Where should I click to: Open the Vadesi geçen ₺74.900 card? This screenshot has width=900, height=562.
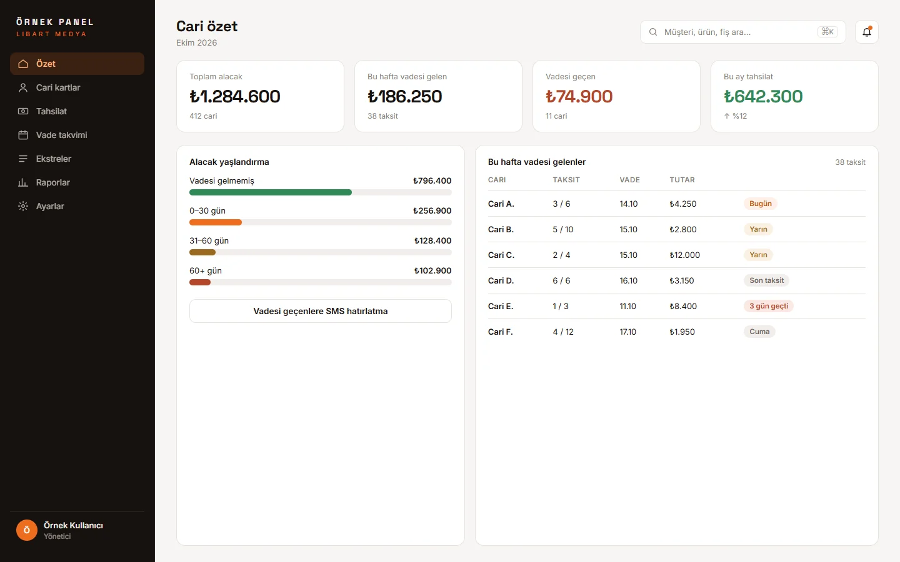(616, 96)
